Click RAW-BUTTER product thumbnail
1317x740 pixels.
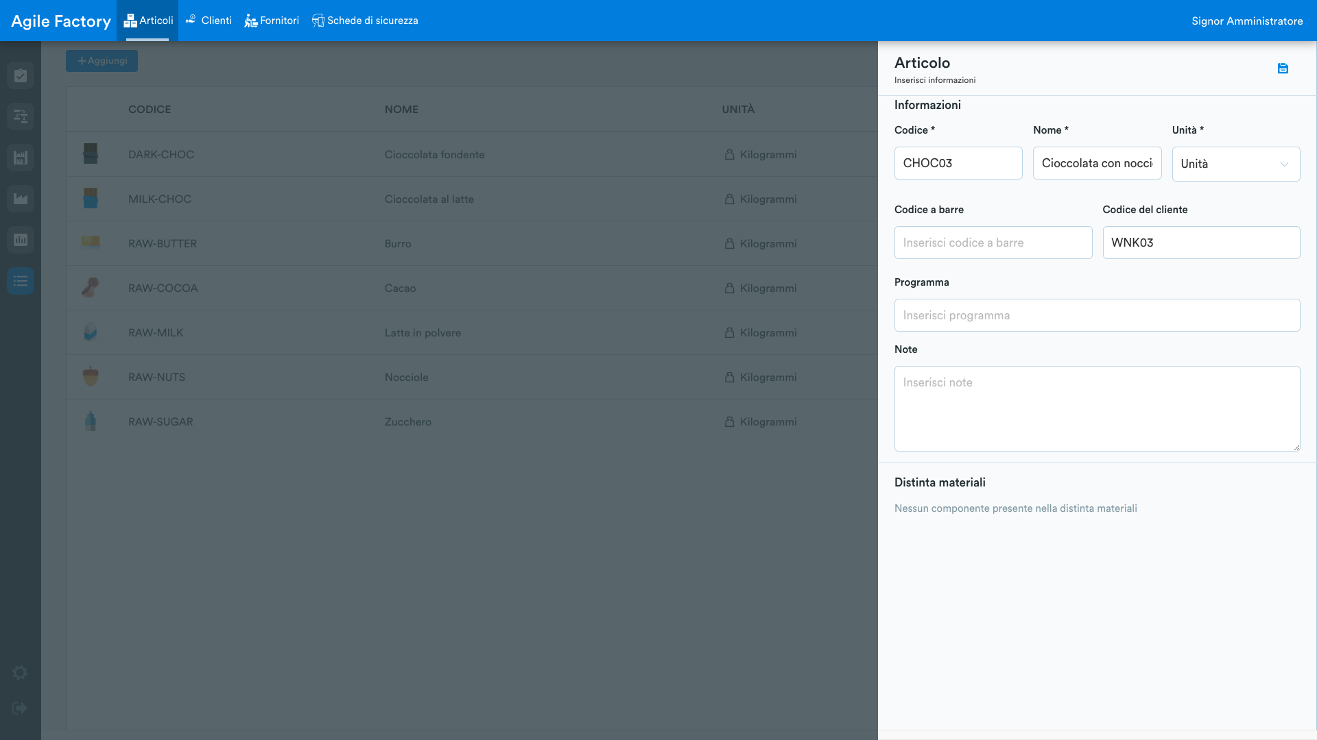point(91,243)
